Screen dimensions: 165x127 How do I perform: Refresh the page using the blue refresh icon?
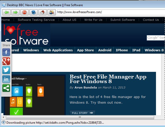coord(34,12)
